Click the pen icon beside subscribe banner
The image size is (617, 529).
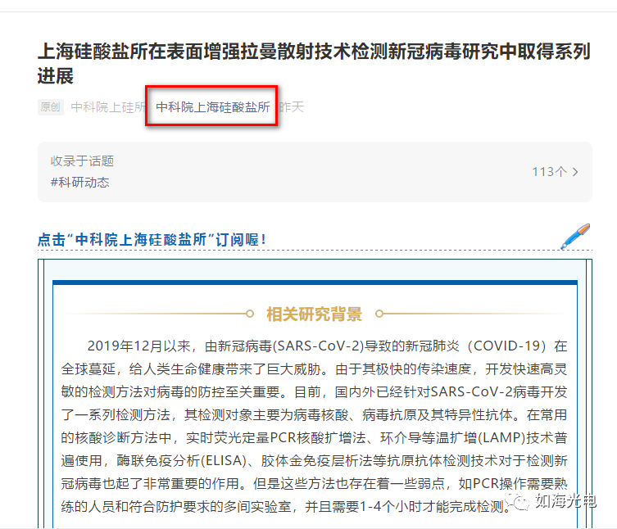click(x=575, y=235)
